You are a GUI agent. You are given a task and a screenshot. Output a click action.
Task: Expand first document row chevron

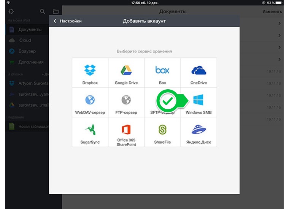tap(279, 24)
